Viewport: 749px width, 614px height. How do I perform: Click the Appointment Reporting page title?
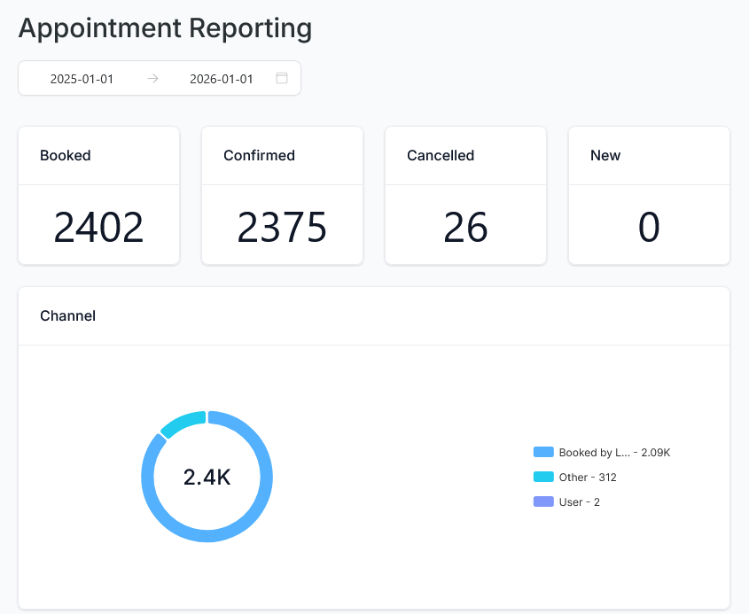pos(165,27)
